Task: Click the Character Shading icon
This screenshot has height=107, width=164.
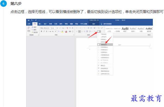Action: (x=70, y=31)
